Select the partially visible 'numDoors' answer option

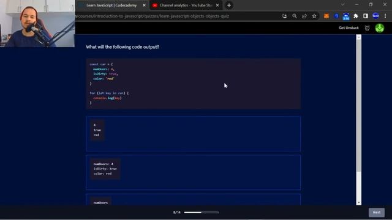(x=194, y=200)
